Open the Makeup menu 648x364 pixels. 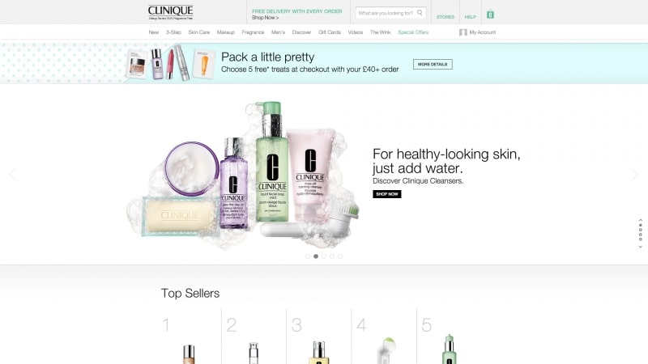pos(226,32)
